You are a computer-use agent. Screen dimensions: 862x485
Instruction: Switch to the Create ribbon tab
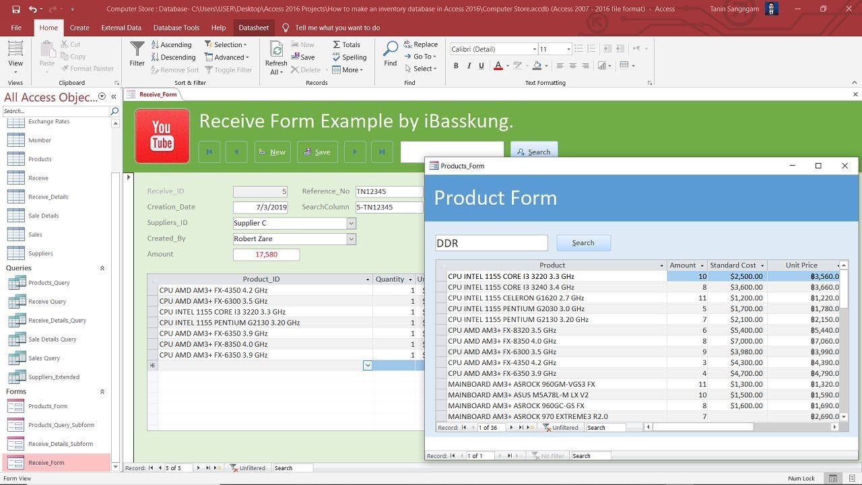coord(79,28)
